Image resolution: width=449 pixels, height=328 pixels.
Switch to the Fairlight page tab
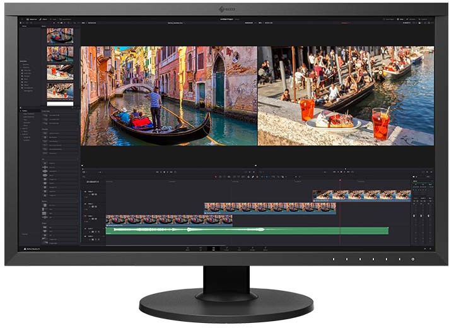click(252, 249)
